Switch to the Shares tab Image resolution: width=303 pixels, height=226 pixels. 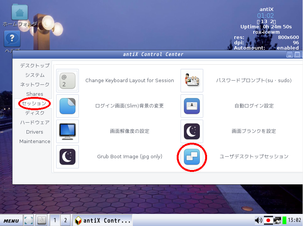coord(35,94)
